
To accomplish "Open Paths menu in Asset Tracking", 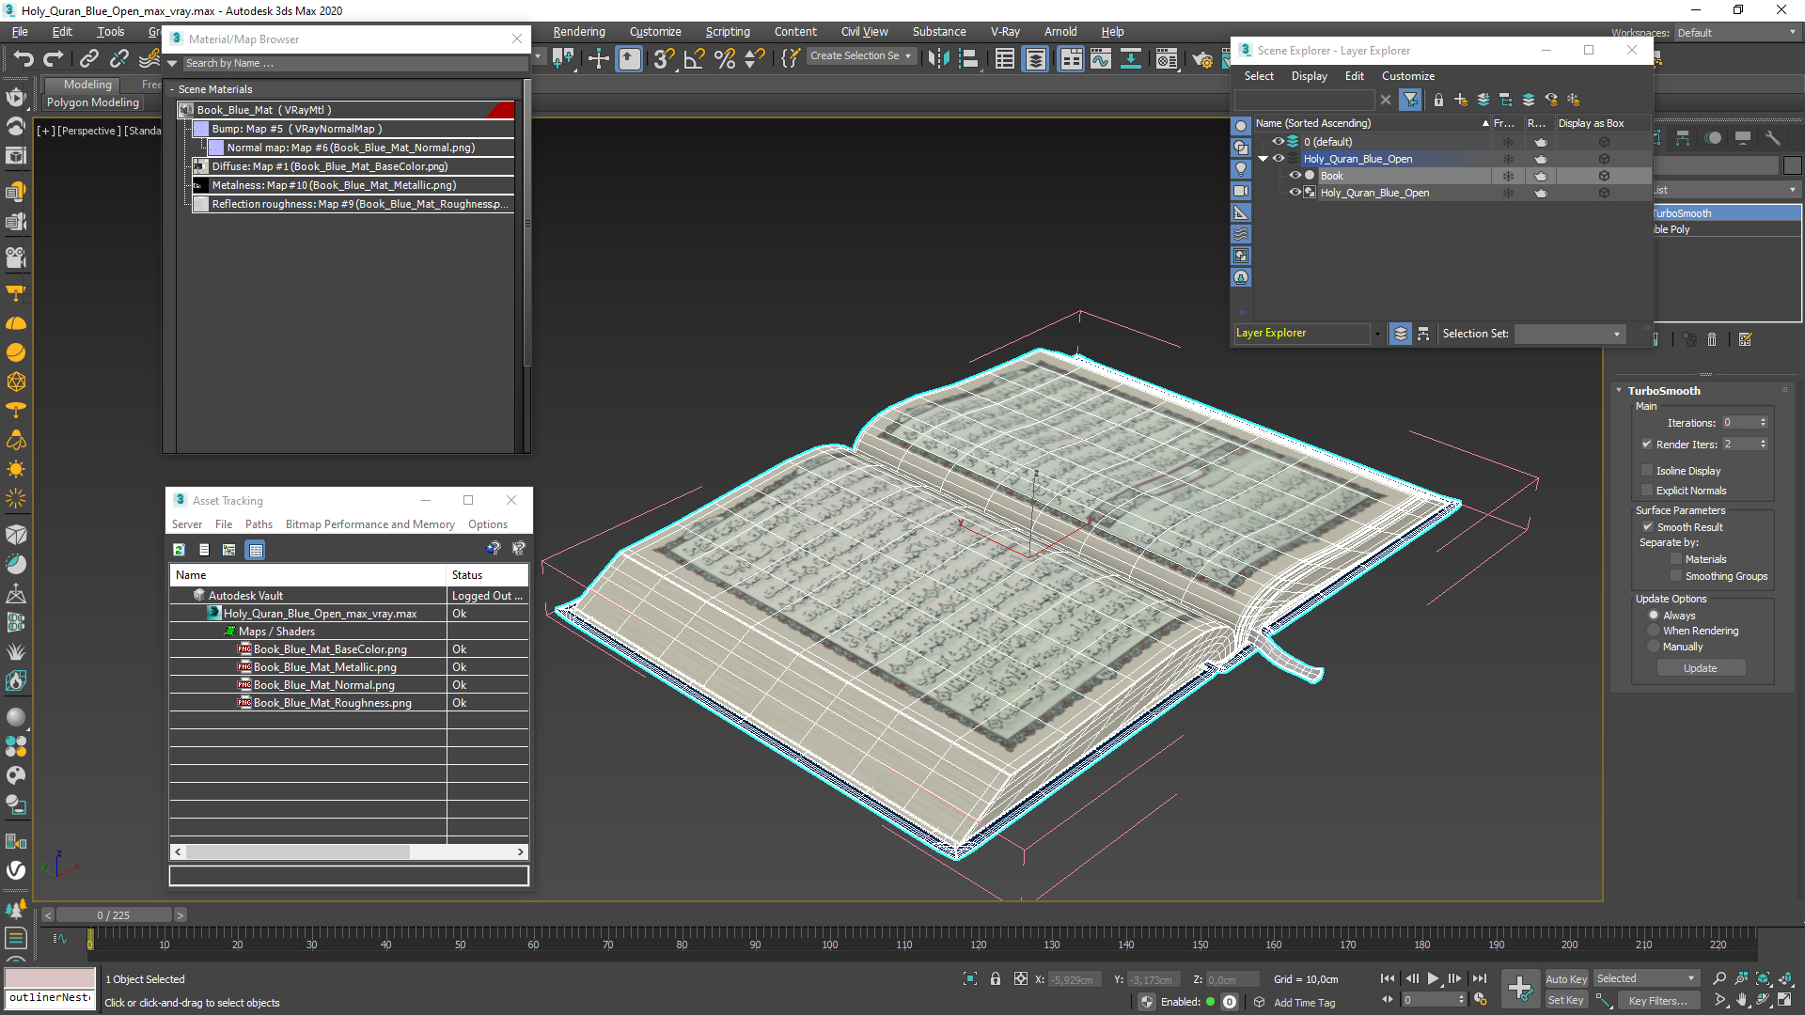I will (259, 524).
